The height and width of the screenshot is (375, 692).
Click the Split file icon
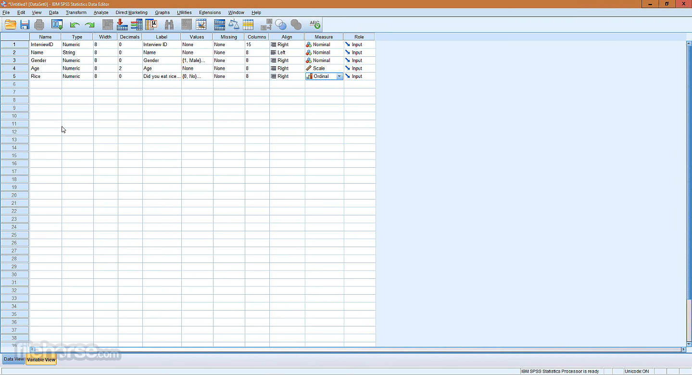coord(219,25)
